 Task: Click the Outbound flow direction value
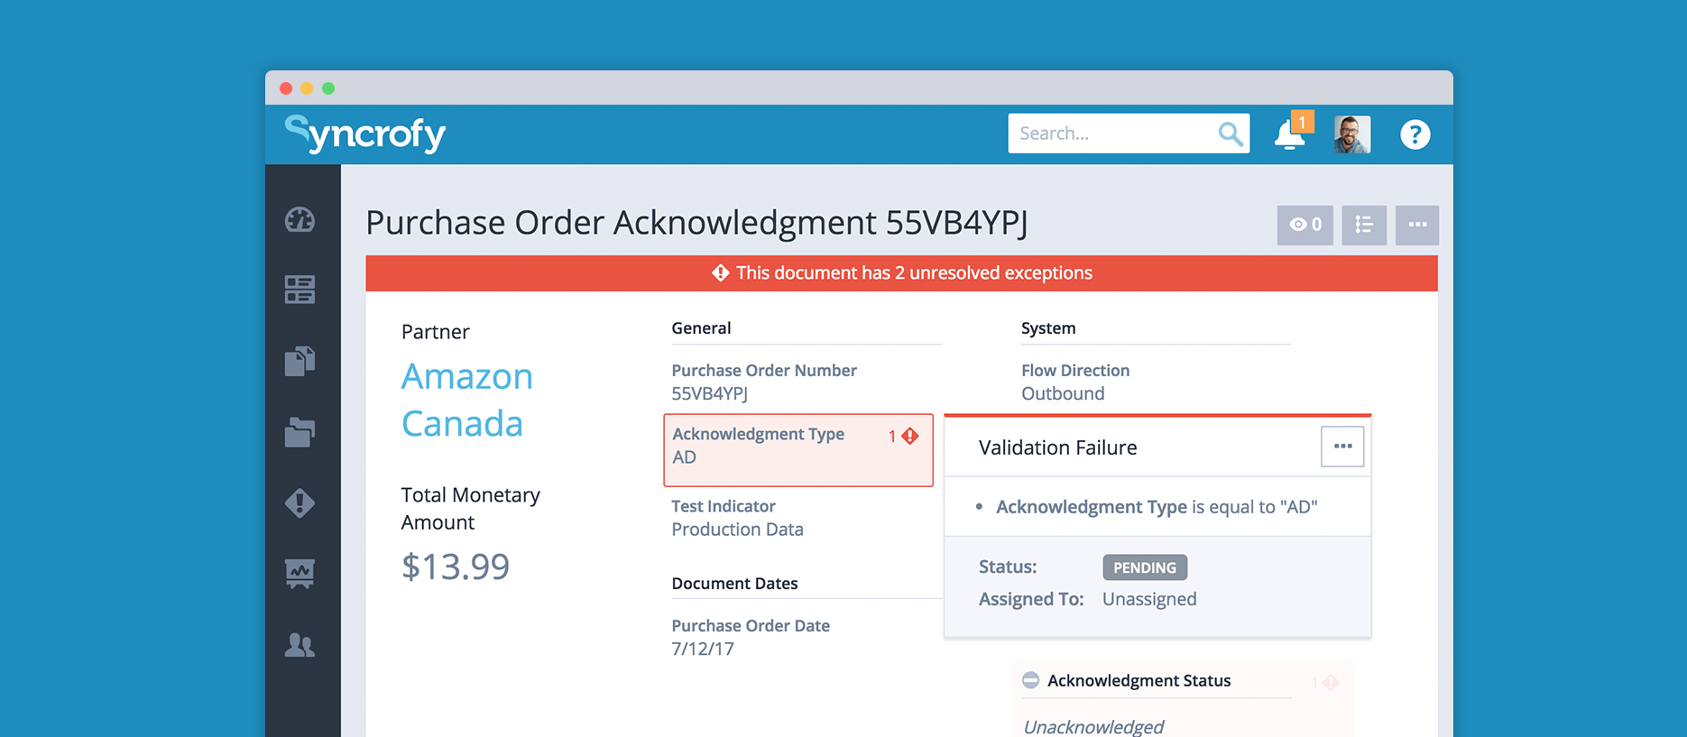1063,393
